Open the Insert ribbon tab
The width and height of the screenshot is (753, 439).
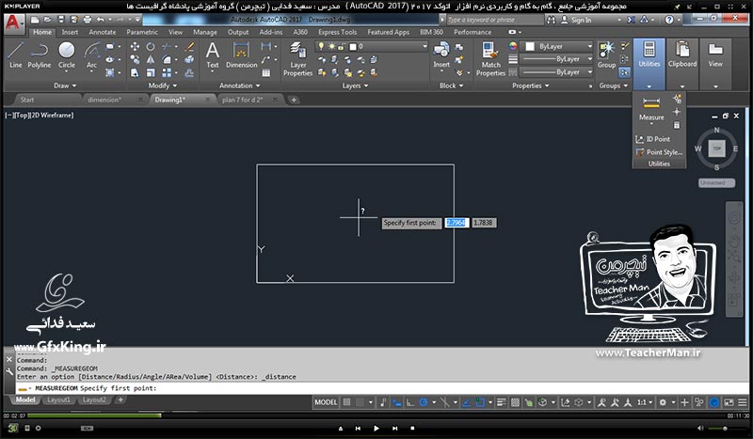[x=70, y=32]
